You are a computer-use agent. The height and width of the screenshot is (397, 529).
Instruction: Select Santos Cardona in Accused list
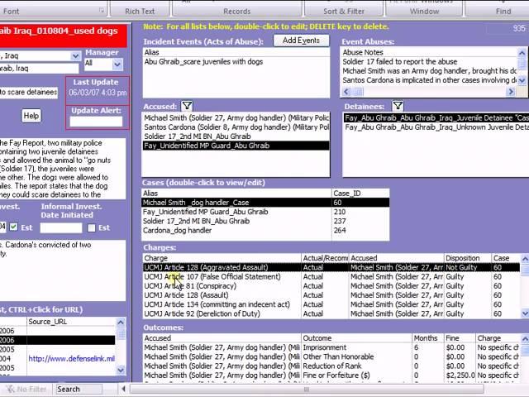coord(236,127)
